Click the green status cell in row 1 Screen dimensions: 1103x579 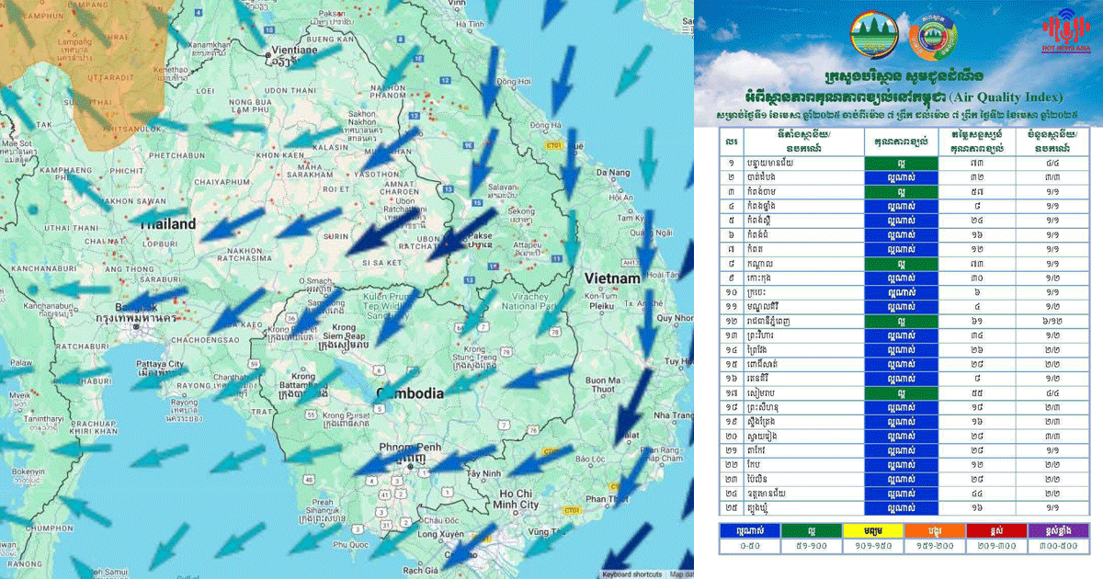coord(901,163)
